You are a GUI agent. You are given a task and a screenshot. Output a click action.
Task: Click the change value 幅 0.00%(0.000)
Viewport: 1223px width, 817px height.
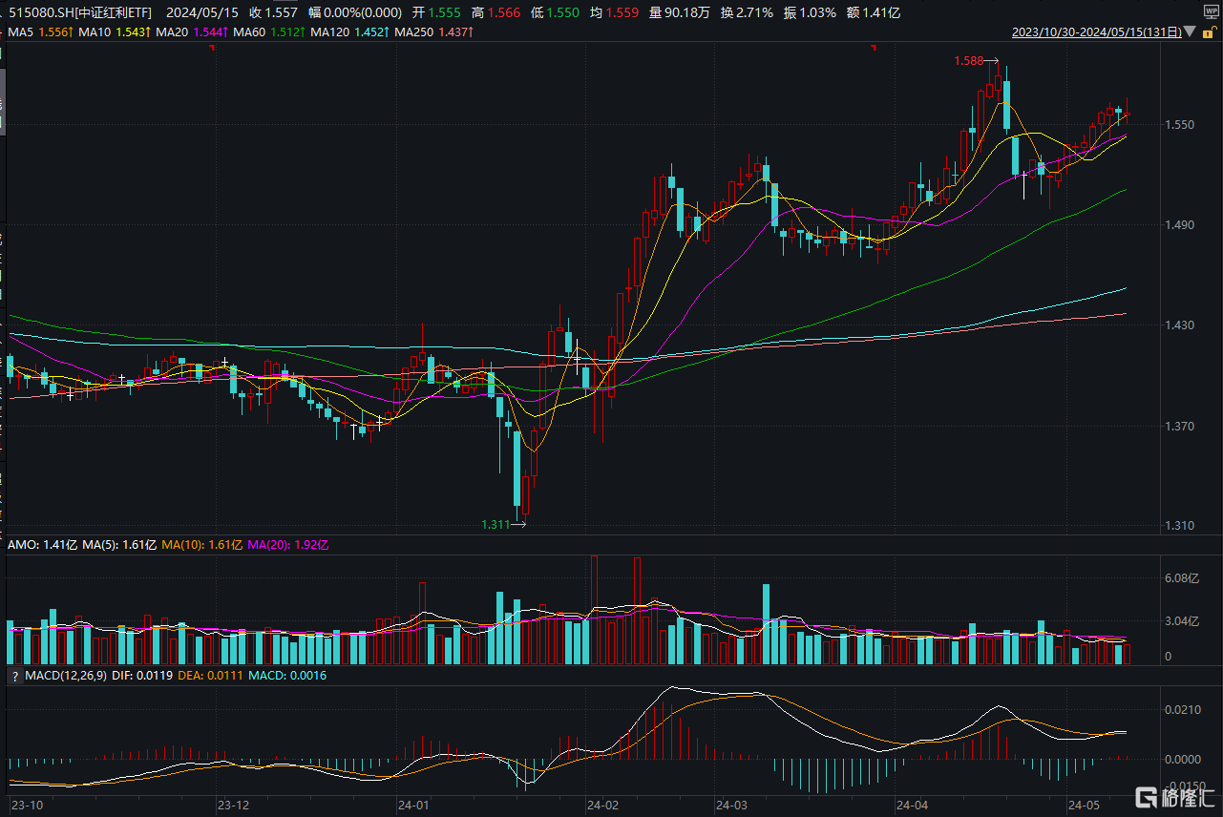click(354, 12)
